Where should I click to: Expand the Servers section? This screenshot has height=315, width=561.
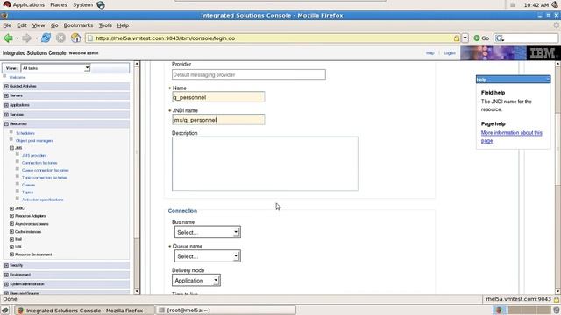coord(6,95)
